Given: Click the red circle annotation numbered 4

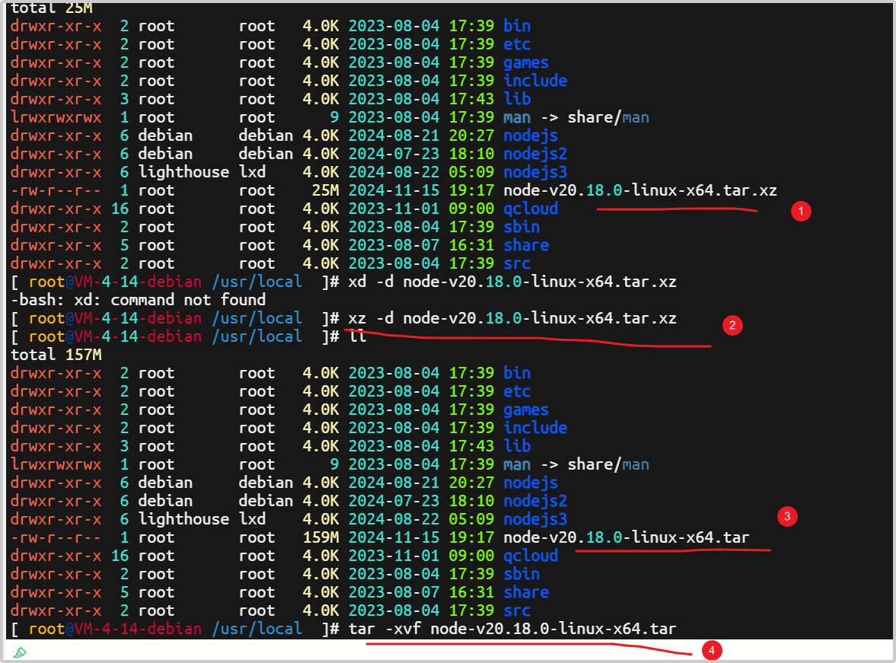Looking at the screenshot, I should (x=711, y=651).
